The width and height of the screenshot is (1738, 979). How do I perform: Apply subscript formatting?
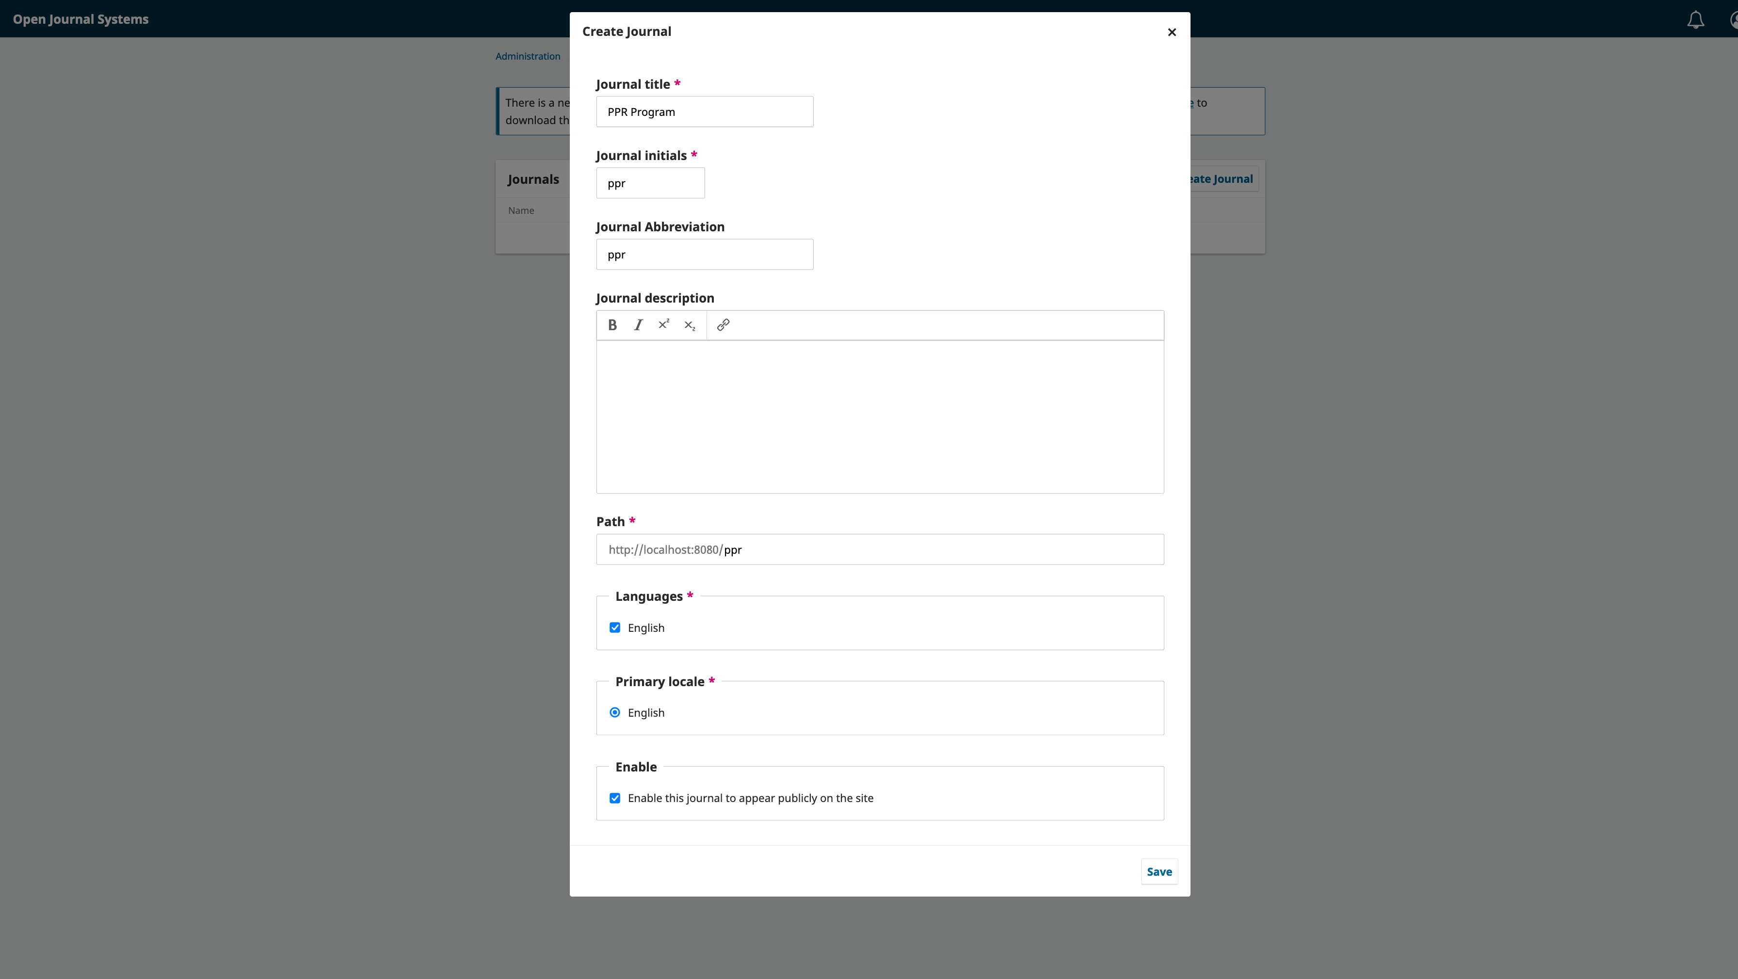pyautogui.click(x=690, y=325)
